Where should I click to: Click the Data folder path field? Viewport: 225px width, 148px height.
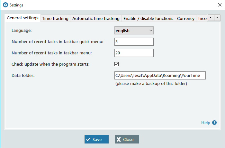[x=160, y=75]
